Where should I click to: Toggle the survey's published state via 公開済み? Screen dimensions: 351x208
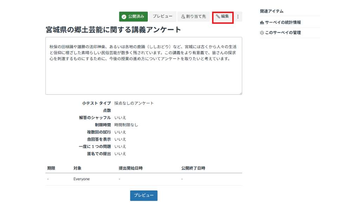(133, 16)
